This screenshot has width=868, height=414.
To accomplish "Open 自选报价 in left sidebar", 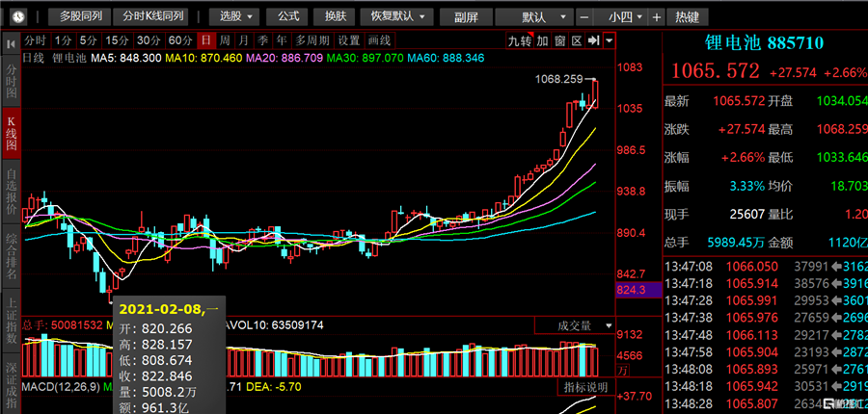I will click(12, 192).
